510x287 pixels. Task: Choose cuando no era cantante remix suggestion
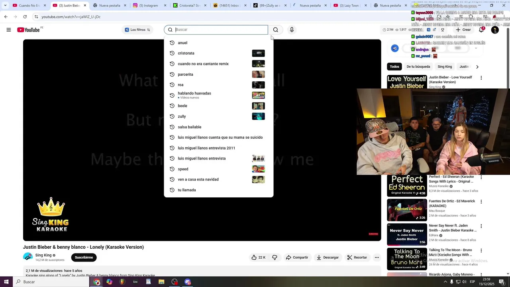tap(218, 64)
